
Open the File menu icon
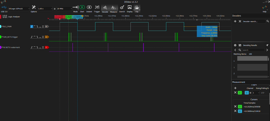pos(136,7)
